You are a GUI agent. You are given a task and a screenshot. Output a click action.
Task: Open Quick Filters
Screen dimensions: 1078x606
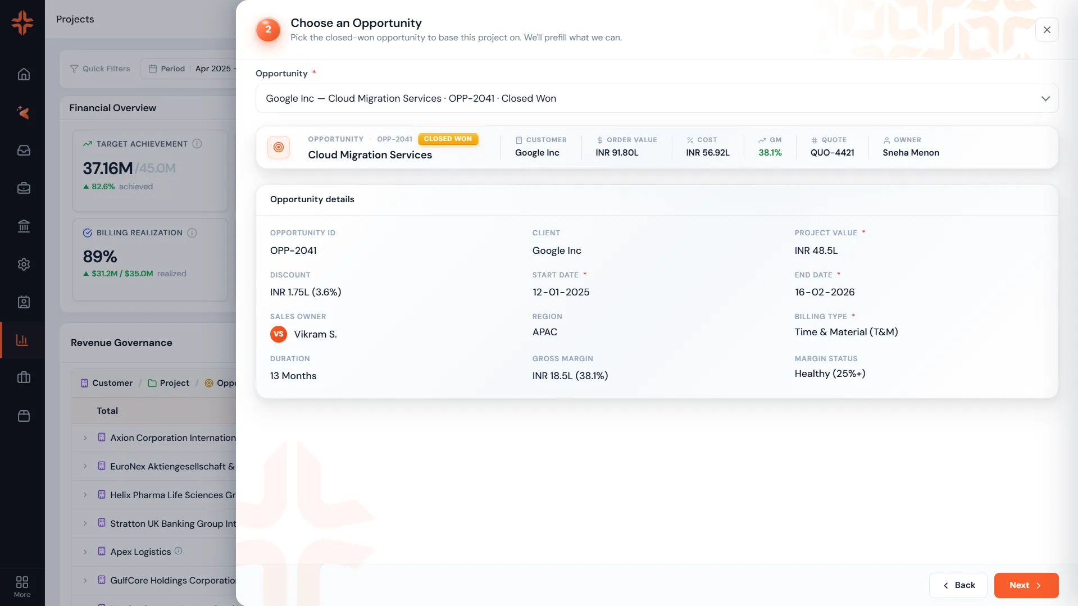click(x=100, y=69)
